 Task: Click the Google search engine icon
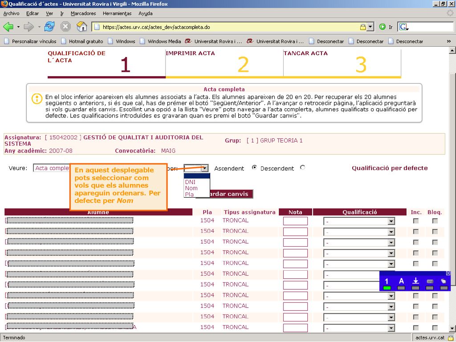(403, 27)
